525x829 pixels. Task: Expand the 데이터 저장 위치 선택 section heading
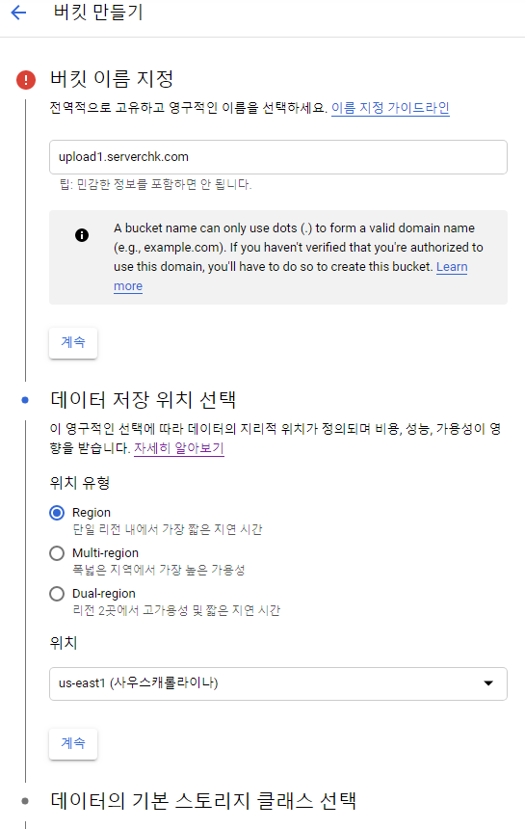(144, 400)
